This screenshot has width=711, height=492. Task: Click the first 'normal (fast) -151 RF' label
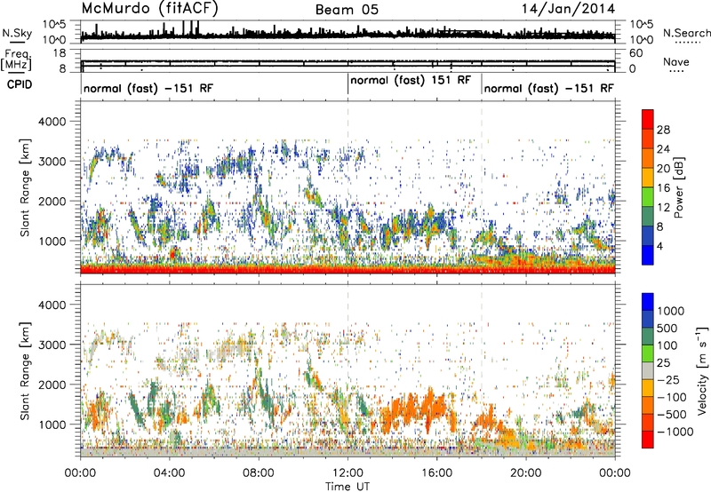(x=148, y=88)
